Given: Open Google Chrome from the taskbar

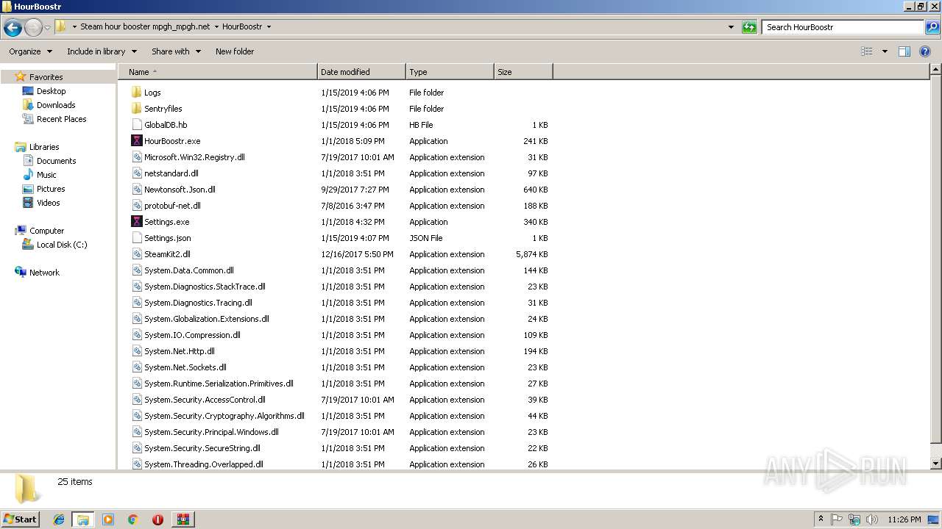Looking at the screenshot, I should pos(133,519).
